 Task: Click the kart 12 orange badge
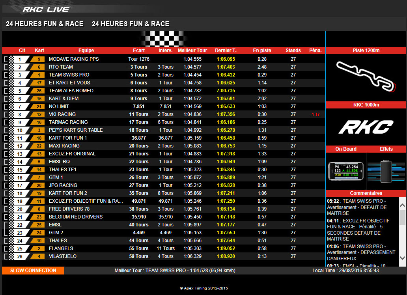pos(38,114)
